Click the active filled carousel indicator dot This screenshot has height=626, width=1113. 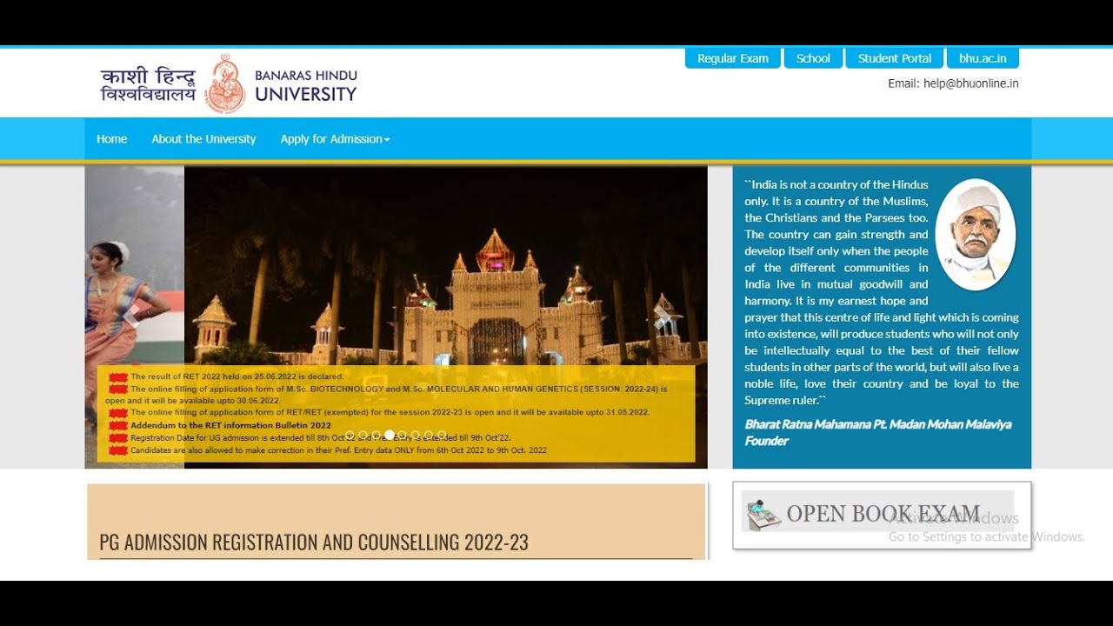click(x=390, y=435)
